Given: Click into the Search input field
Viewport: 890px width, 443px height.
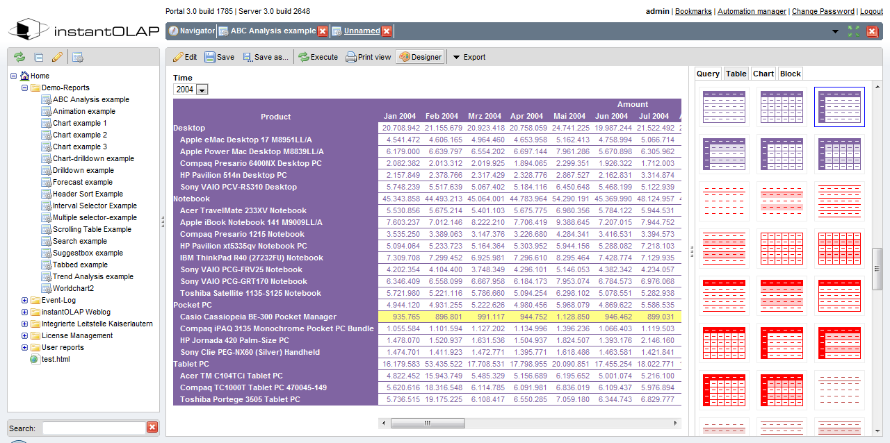Looking at the screenshot, I should (x=94, y=428).
